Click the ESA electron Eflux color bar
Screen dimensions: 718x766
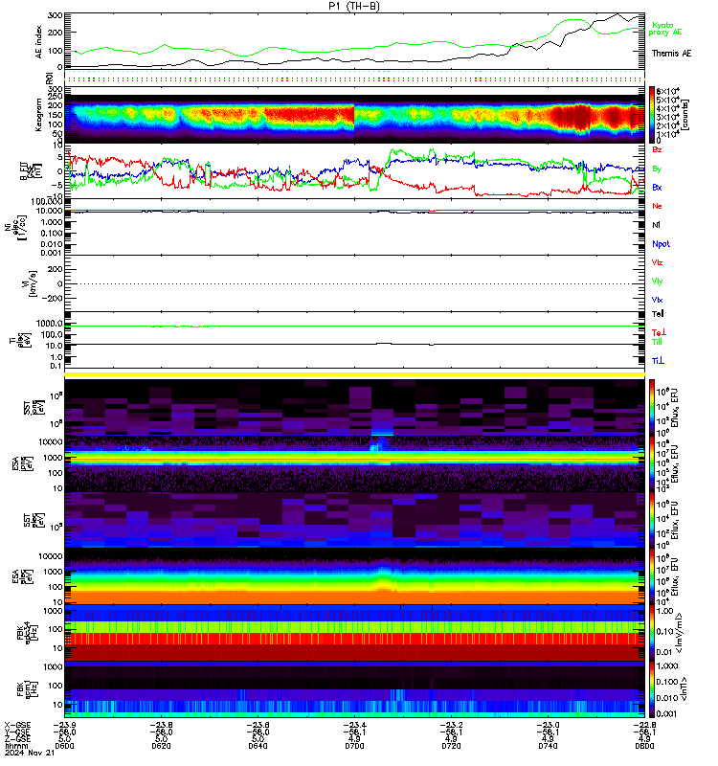pyautogui.click(x=652, y=576)
